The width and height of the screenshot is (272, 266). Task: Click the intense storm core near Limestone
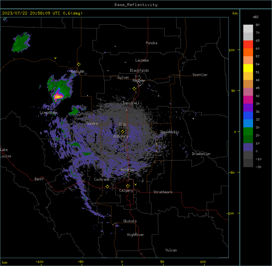[58, 96]
